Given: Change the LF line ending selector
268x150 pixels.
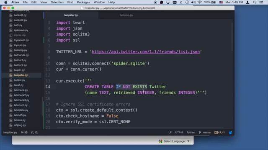Looking at the screenshot, I should tap(170, 132).
